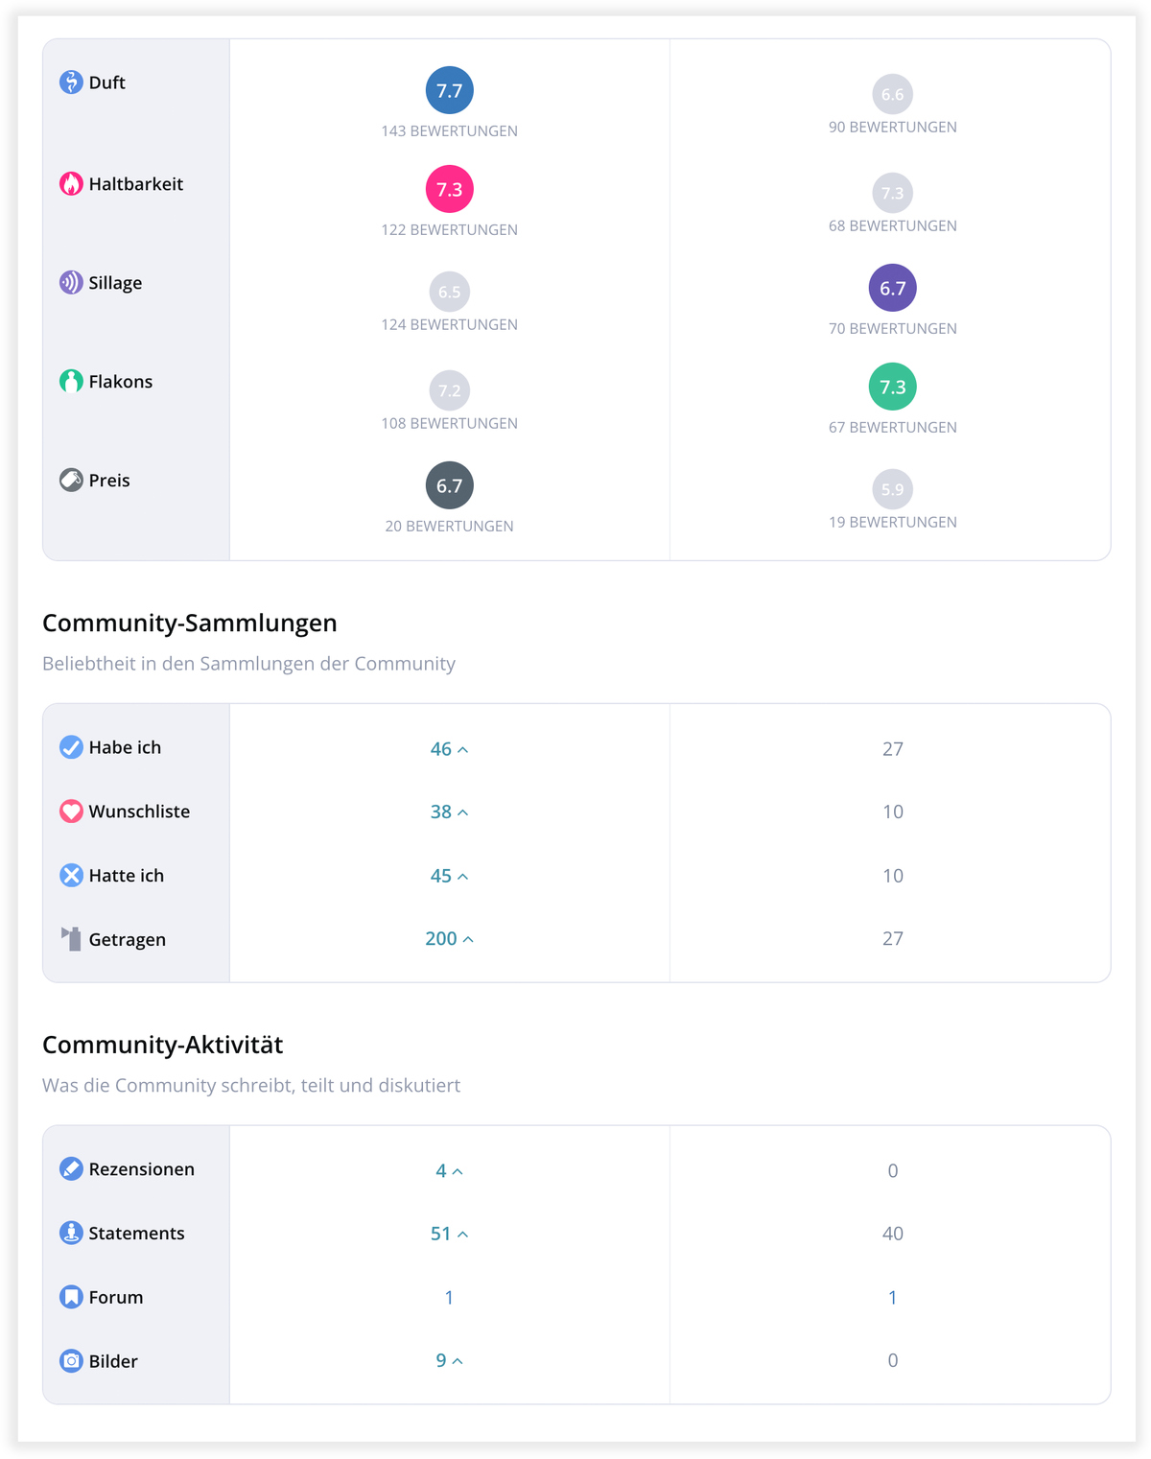Click the pink Haltbarkeit flame icon
The width and height of the screenshot is (1151, 1459).
[x=71, y=184]
